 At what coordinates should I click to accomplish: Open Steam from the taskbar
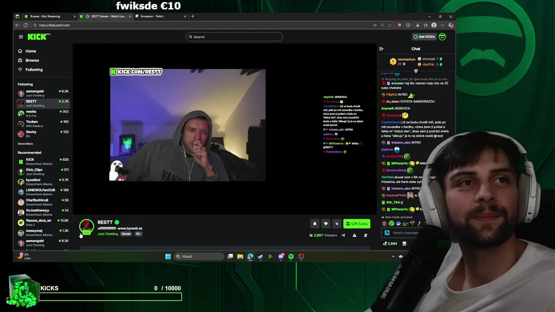coord(260,257)
